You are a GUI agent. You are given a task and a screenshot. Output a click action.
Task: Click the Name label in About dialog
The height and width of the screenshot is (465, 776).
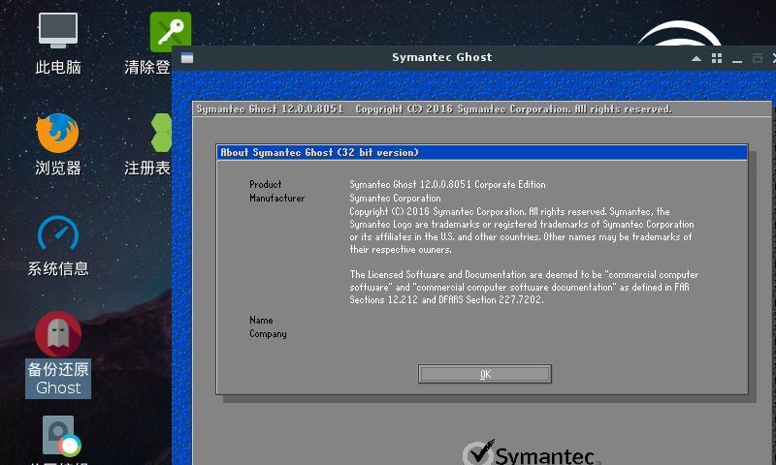(x=261, y=321)
